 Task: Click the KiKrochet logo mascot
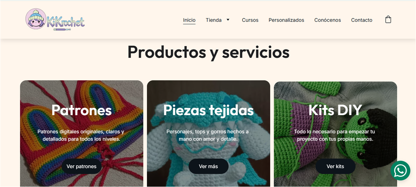point(36,19)
